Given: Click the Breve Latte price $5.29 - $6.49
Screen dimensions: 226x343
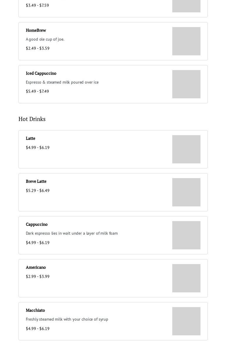Looking at the screenshot, I should (38, 190).
